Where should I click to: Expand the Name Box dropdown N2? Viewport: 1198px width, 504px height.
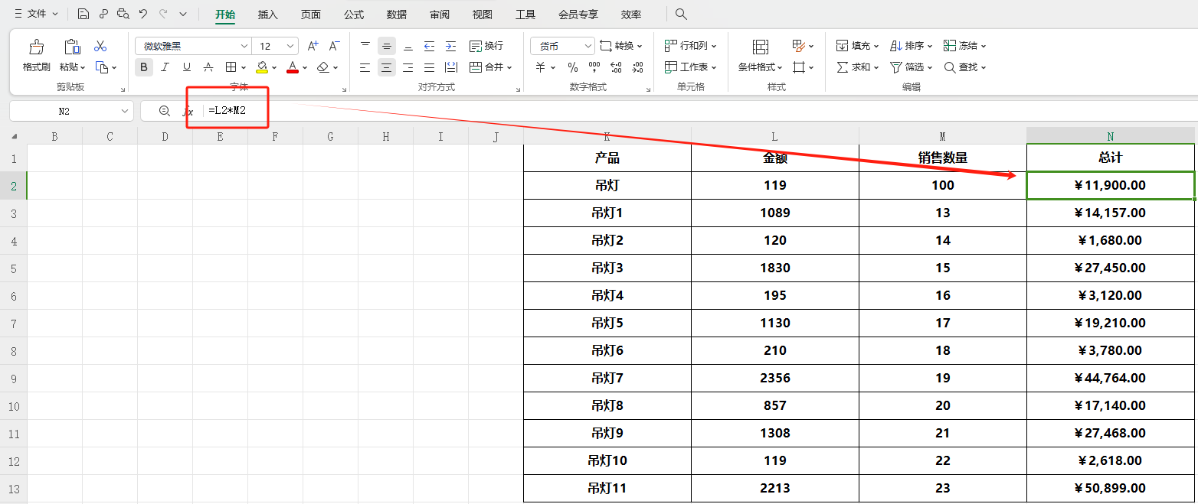pos(125,111)
